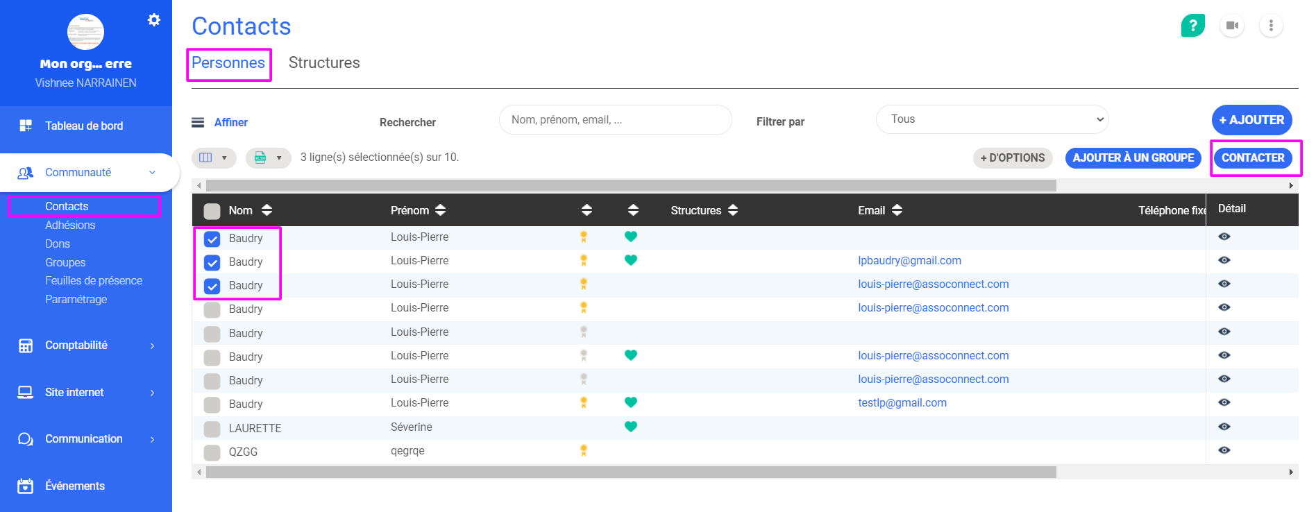Viewport: 1316px width, 512px height.
Task: Click the qegrqe first name cell
Action: [407, 451]
